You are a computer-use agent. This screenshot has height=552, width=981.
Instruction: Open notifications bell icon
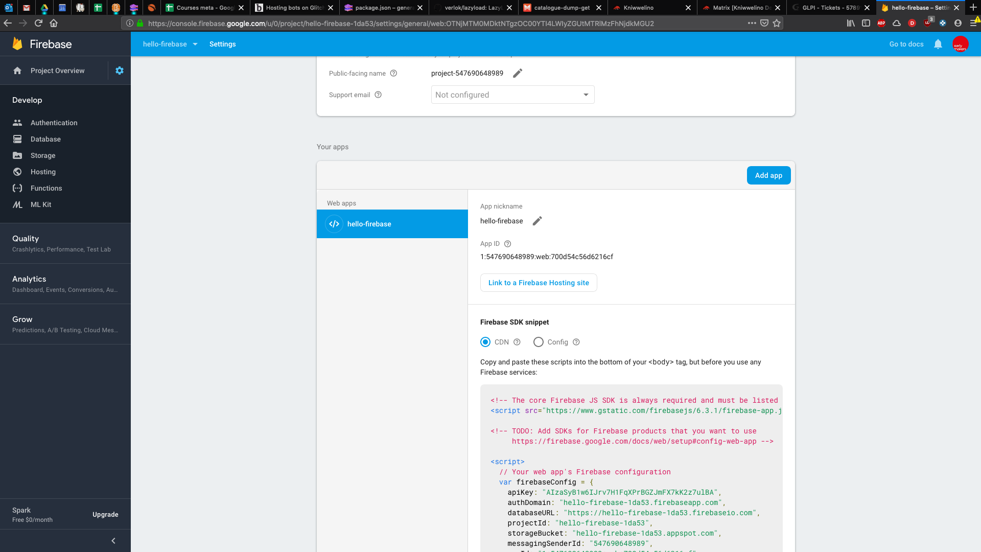coord(938,44)
